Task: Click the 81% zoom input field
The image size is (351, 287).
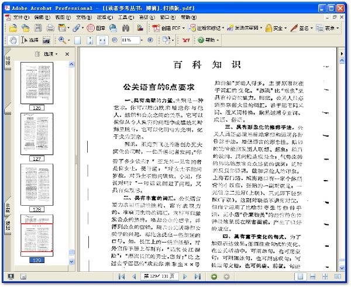Action: pos(130,40)
